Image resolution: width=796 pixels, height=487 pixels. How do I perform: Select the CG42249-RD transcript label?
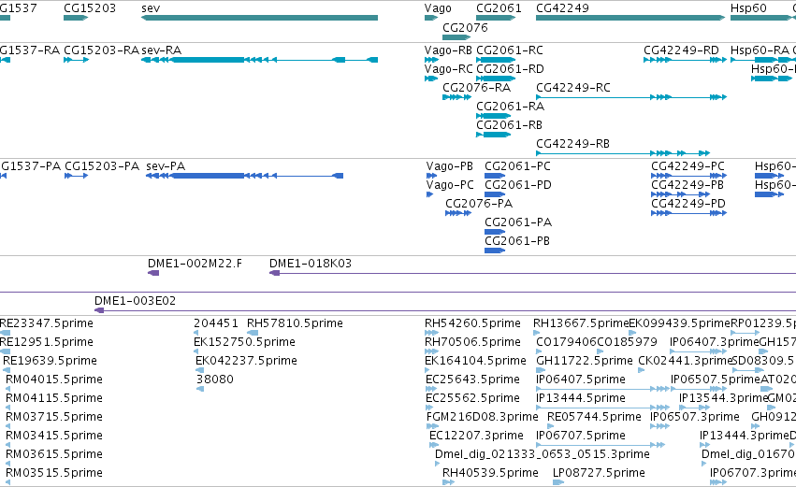click(681, 50)
